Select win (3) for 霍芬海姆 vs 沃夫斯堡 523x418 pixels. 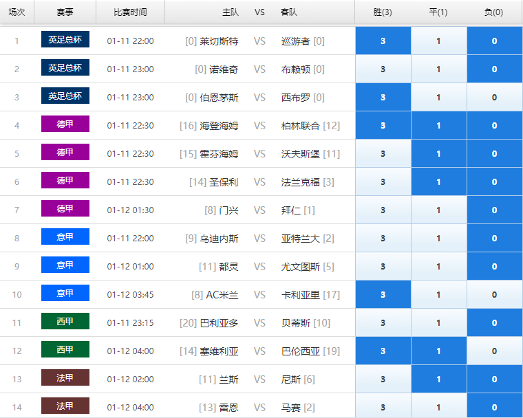pyautogui.click(x=383, y=153)
